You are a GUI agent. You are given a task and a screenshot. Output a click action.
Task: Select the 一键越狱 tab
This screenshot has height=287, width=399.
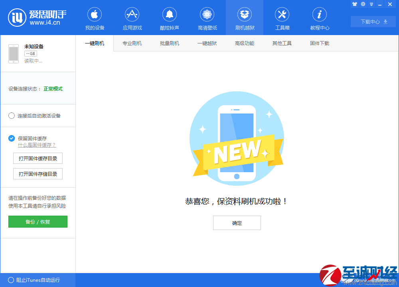[x=207, y=43]
